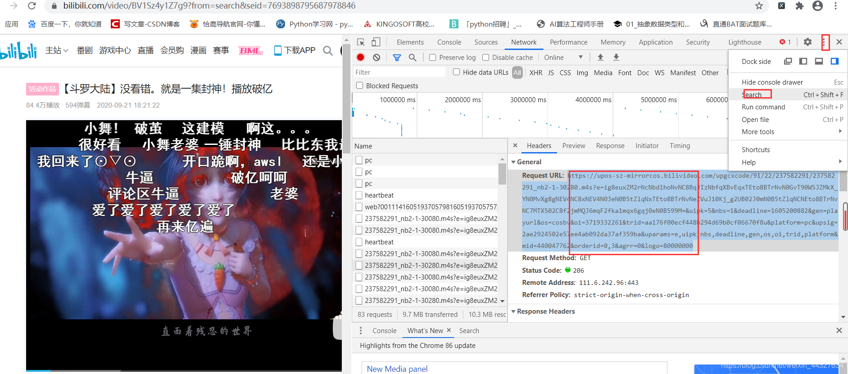The height and width of the screenshot is (374, 848).
Task: Tick checkbox for first heartbeat request
Action: [x=359, y=195]
